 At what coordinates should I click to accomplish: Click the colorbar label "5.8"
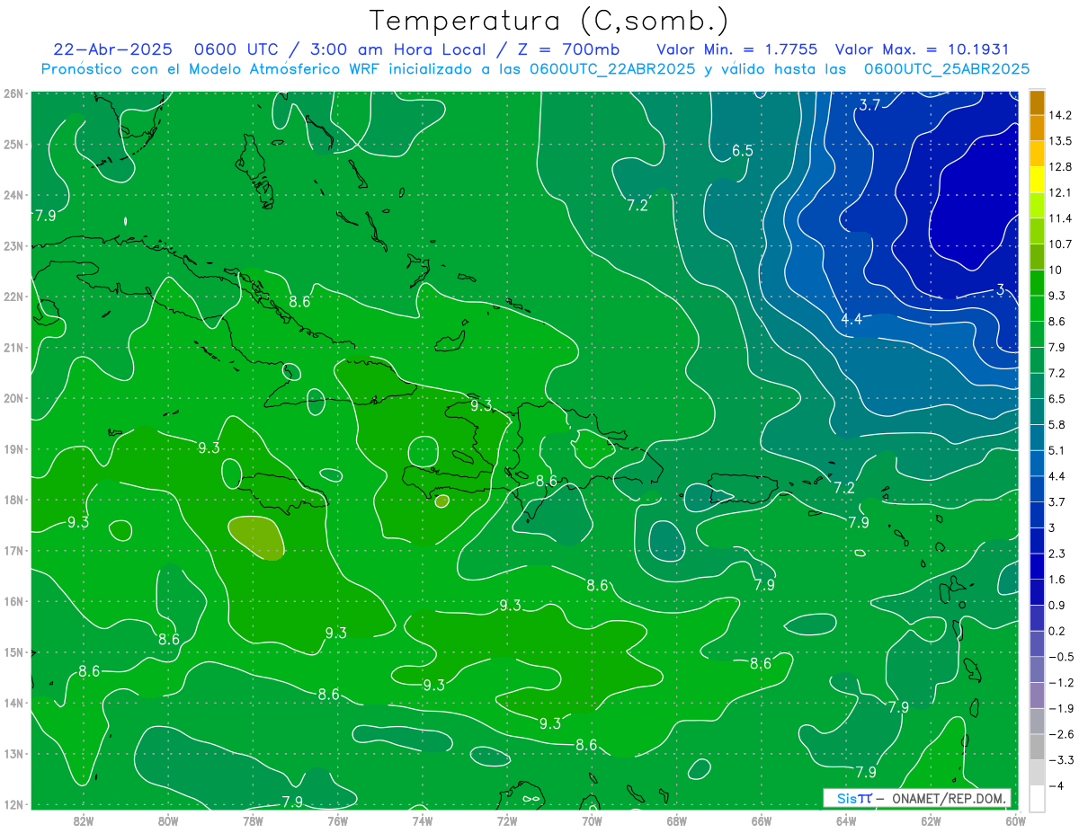[x=1057, y=424]
